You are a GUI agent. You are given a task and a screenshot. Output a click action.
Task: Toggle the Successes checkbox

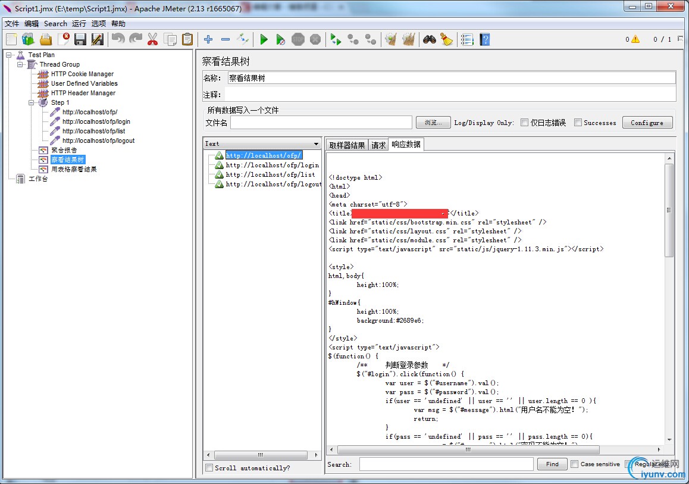(x=578, y=123)
